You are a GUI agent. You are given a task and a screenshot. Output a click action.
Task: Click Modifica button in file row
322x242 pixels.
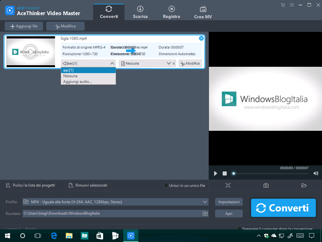pos(190,63)
